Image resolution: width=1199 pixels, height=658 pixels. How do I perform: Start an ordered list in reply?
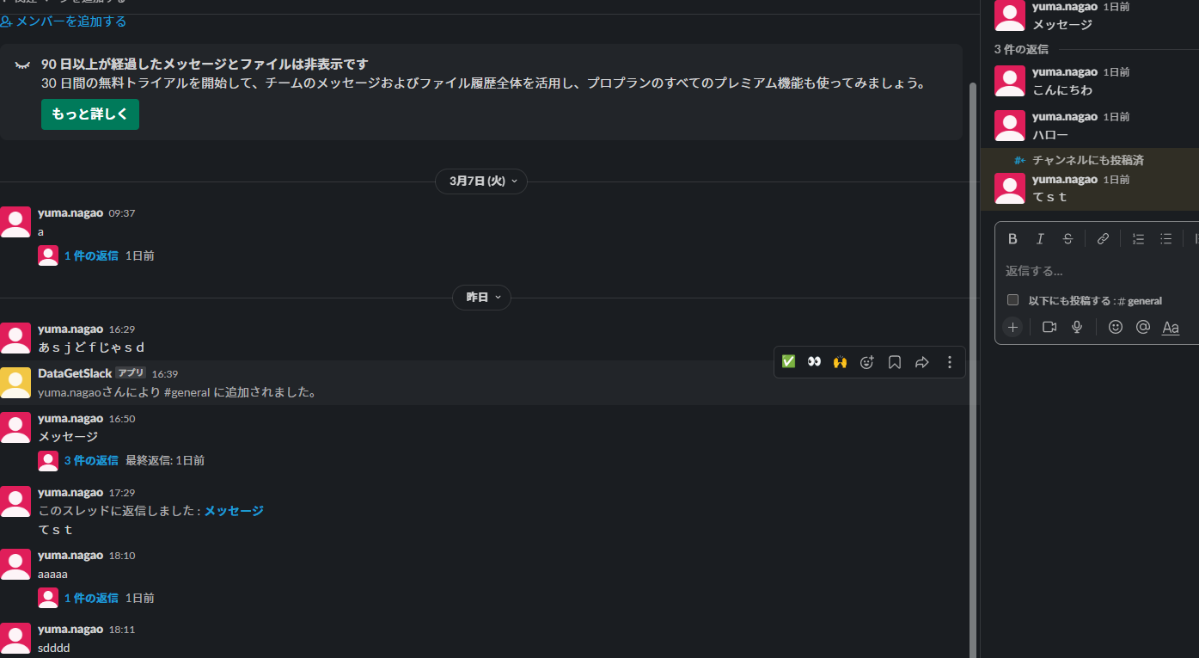coord(1138,239)
